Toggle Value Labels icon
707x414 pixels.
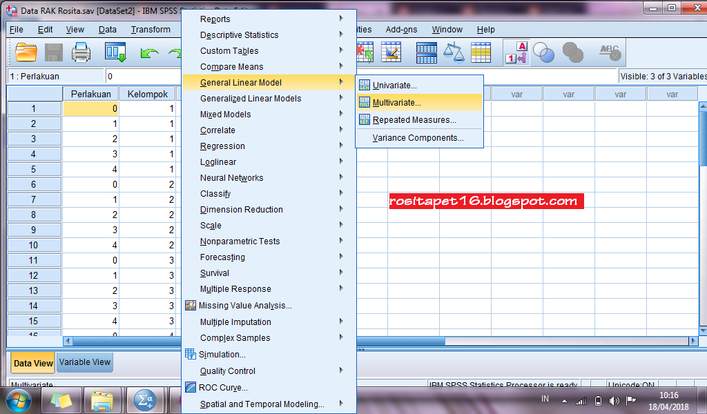coord(516,52)
